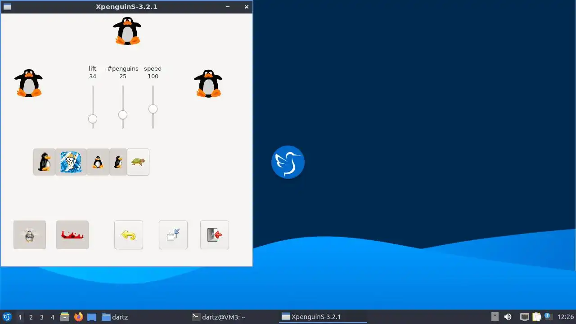Adjust the lift slider
Screen dimensions: 576x324
click(93, 119)
